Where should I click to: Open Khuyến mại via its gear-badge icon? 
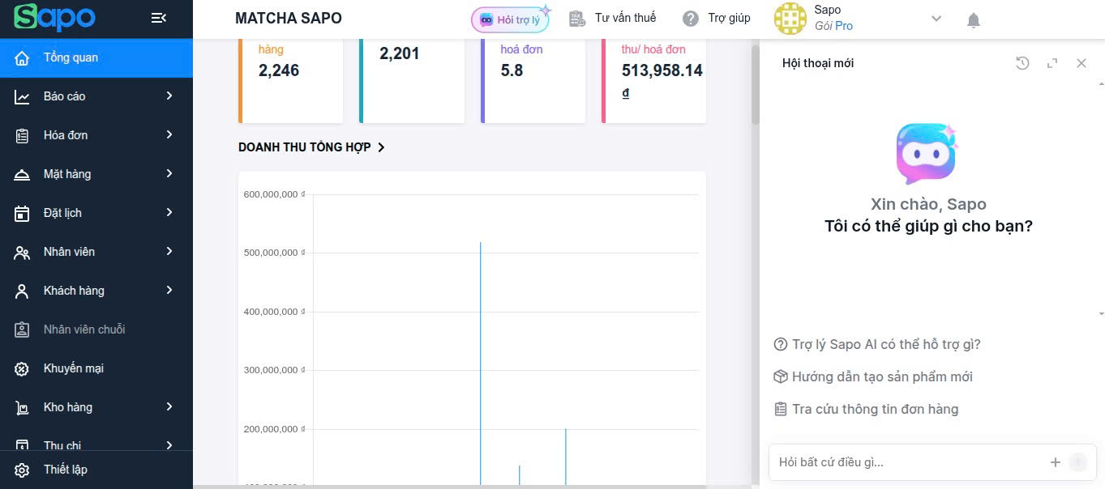coord(22,369)
